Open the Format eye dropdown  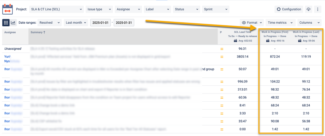click(x=252, y=23)
